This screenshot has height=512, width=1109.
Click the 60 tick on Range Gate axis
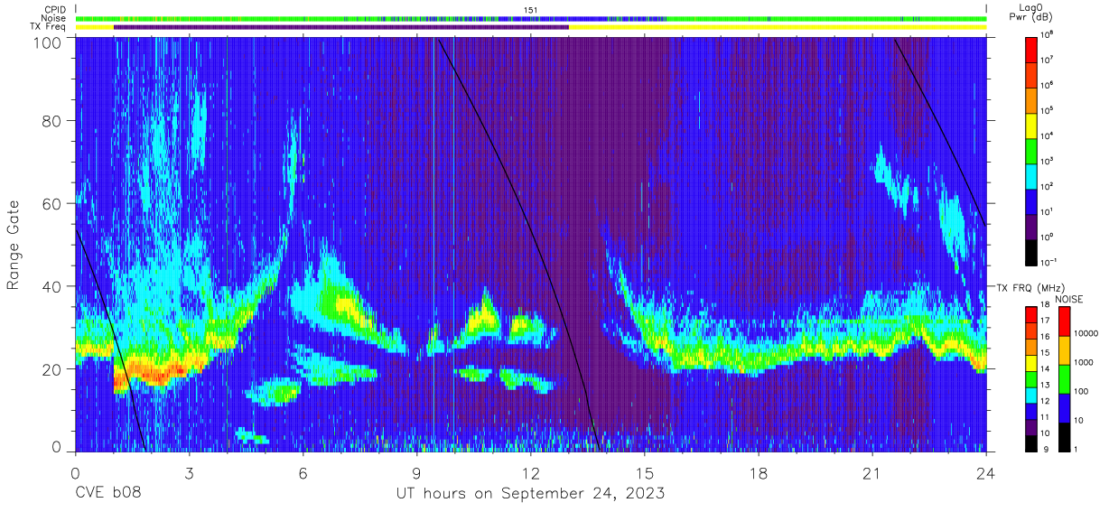pyautogui.click(x=51, y=204)
